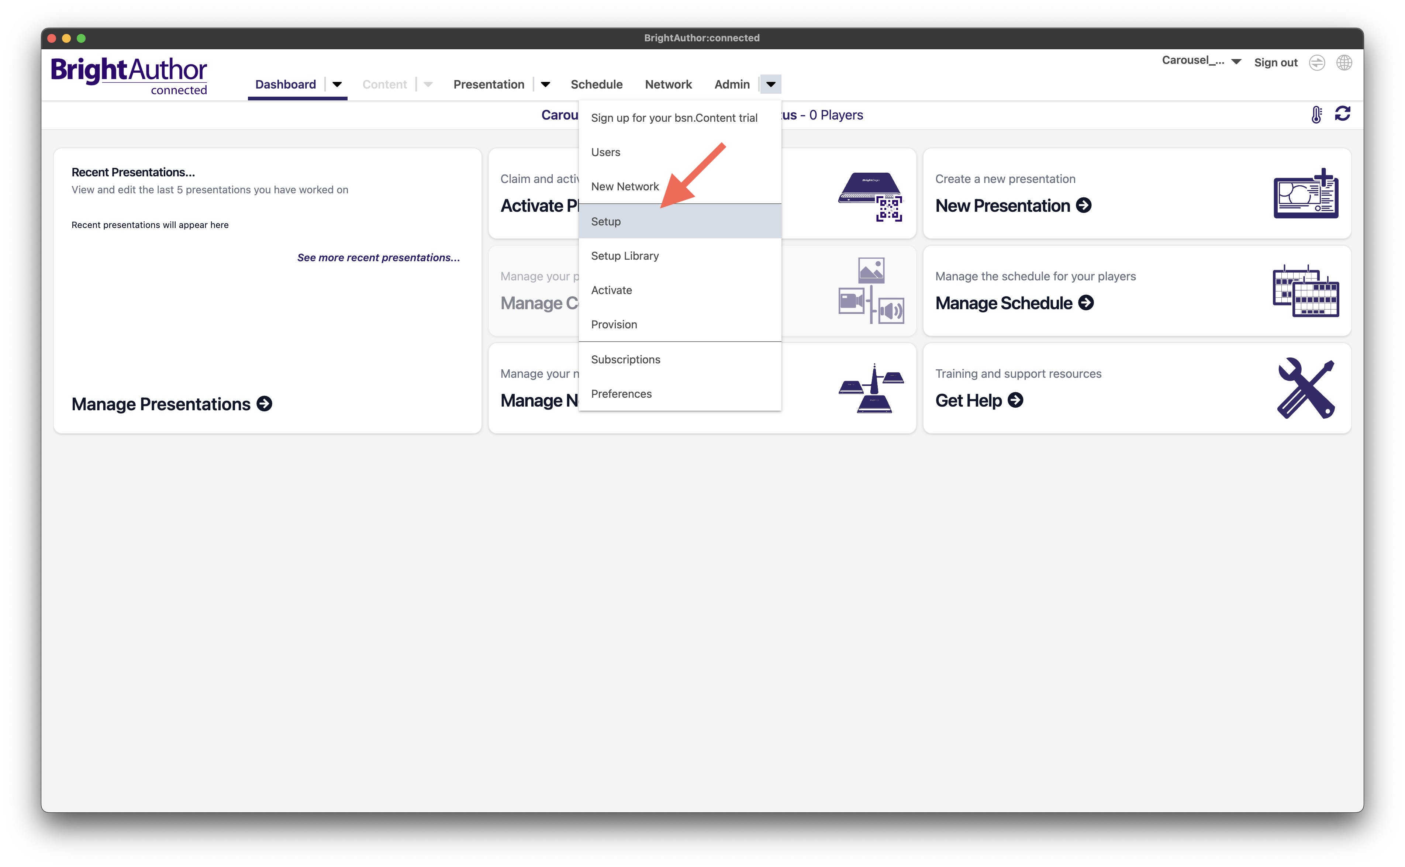The width and height of the screenshot is (1405, 867).
Task: Switch to the Content tab
Action: (384, 85)
